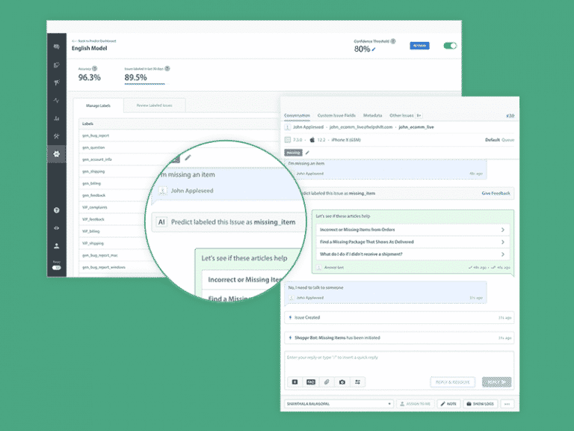Screen dimensions: 574x431
Task: Open the Custom Issue Fields tab
Action: pyautogui.click(x=336, y=115)
